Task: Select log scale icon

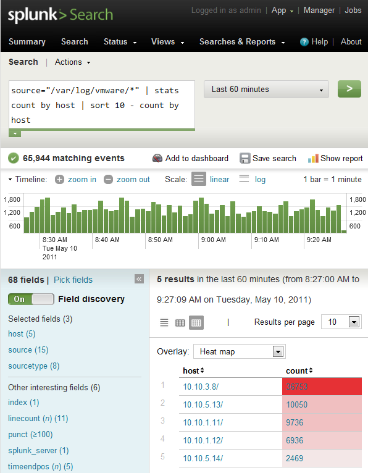Action: pos(244,179)
